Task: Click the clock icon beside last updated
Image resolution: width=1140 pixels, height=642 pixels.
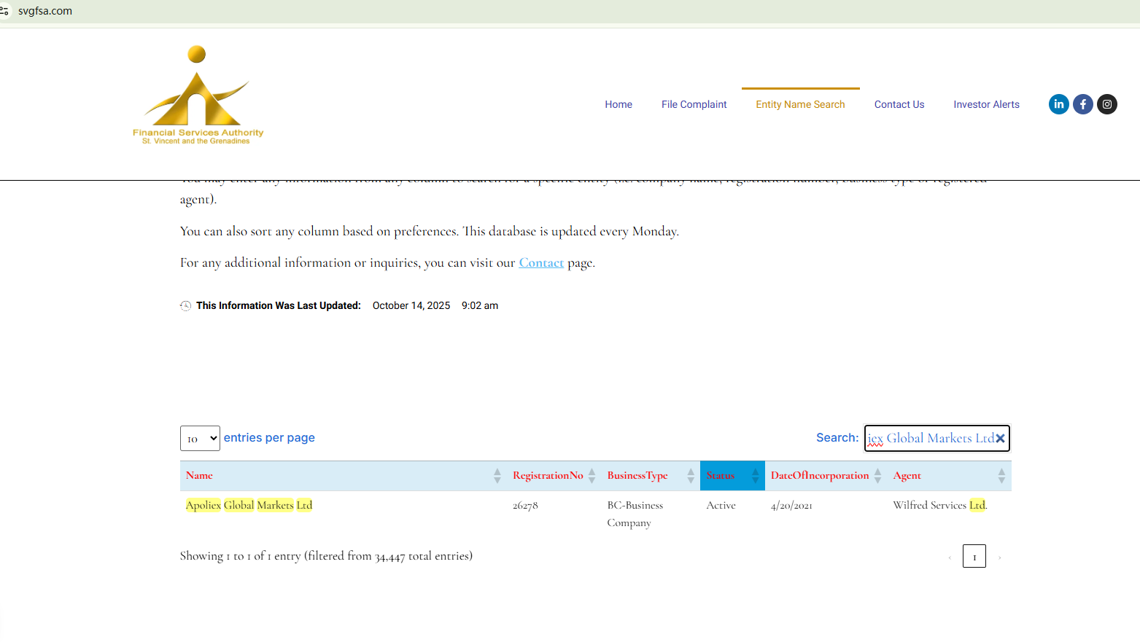Action: tap(186, 305)
